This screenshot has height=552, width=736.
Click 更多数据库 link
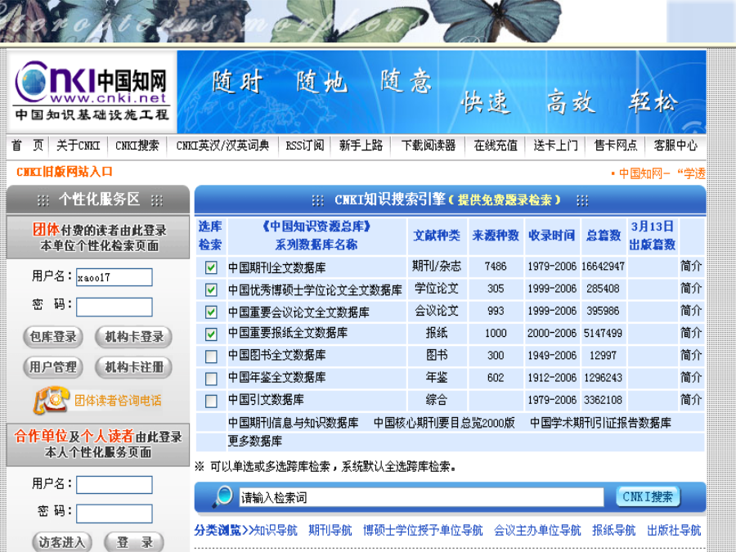pyautogui.click(x=255, y=442)
